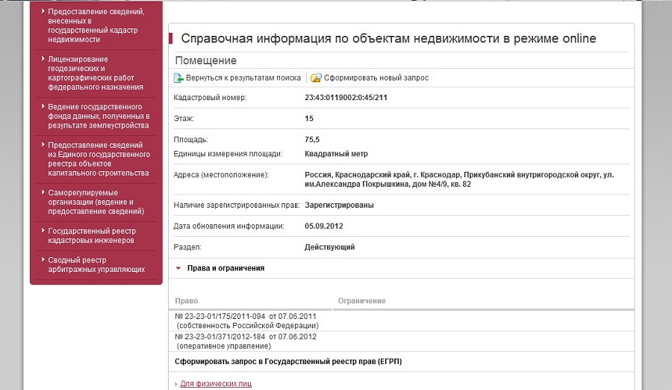Click the green arrow return-to-results icon

[x=178, y=78]
